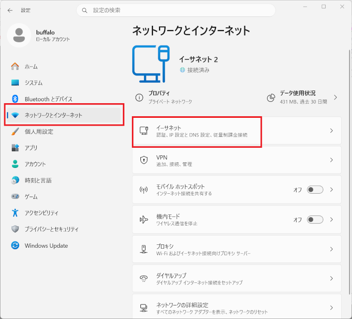Screen dimensions: 352x319
Task: Click the vertical scrollbar on the right
Action: click(x=350, y=172)
